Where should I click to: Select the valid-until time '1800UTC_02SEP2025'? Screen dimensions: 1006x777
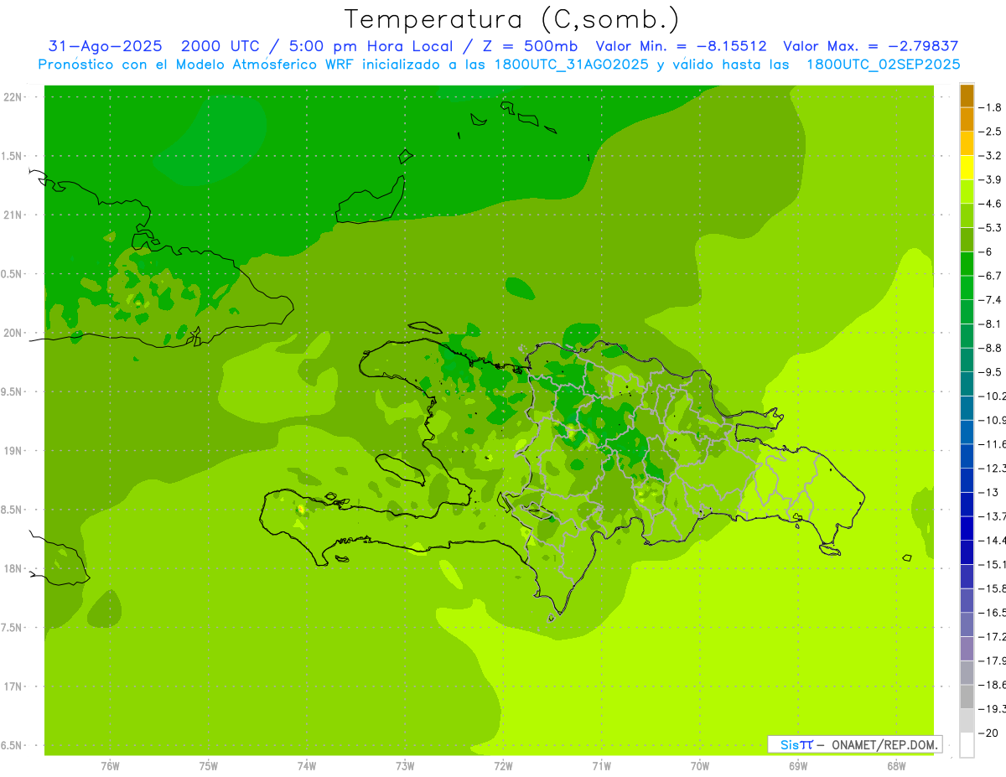pyautogui.click(x=882, y=65)
